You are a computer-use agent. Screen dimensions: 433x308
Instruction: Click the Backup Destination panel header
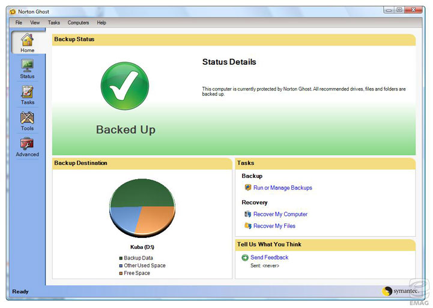pos(142,163)
